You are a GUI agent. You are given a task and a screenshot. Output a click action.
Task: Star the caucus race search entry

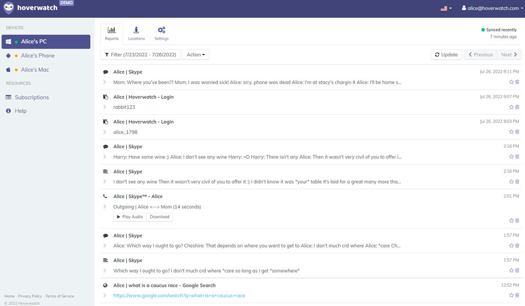511,295
